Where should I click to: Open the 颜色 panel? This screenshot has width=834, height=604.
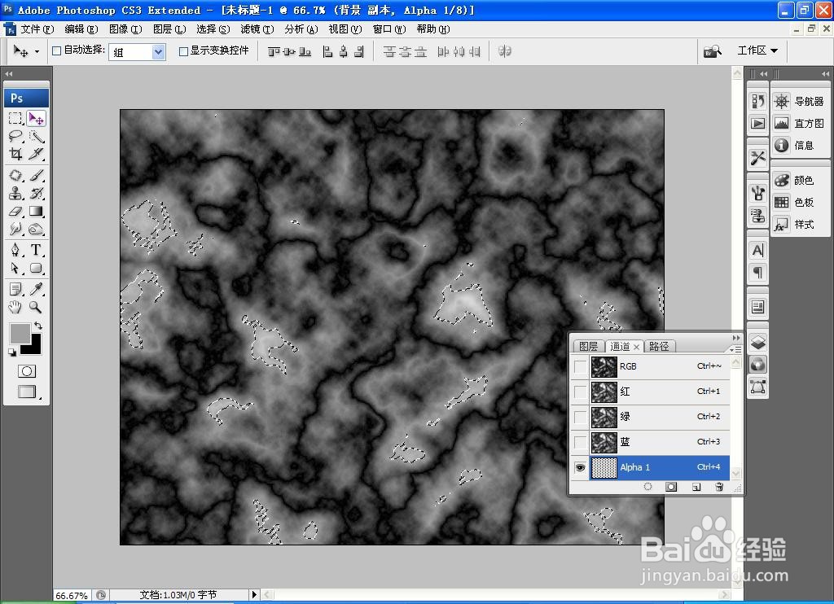pos(800,180)
